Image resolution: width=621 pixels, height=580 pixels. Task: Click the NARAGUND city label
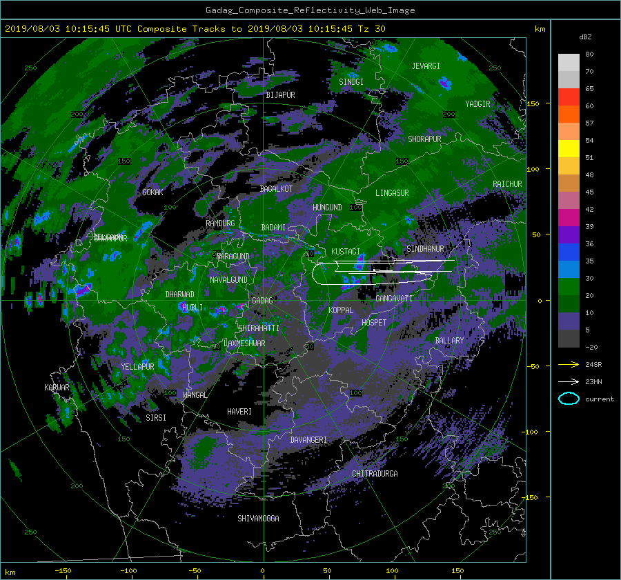[233, 256]
